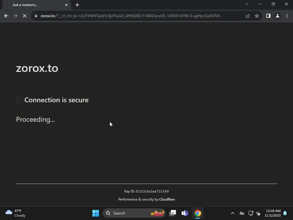
Task: Open the clock and date panel
Action: pyautogui.click(x=273, y=213)
